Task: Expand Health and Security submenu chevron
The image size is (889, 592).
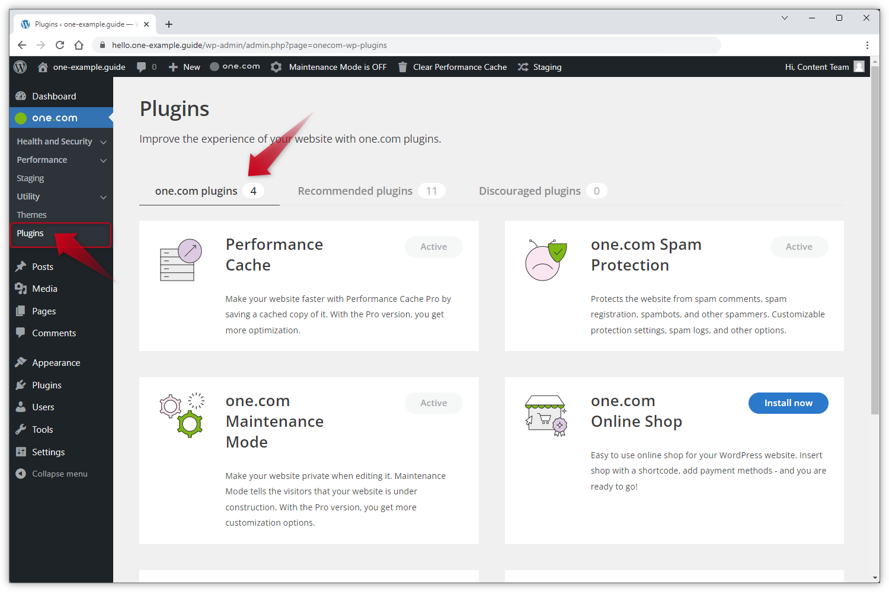Action: click(103, 142)
